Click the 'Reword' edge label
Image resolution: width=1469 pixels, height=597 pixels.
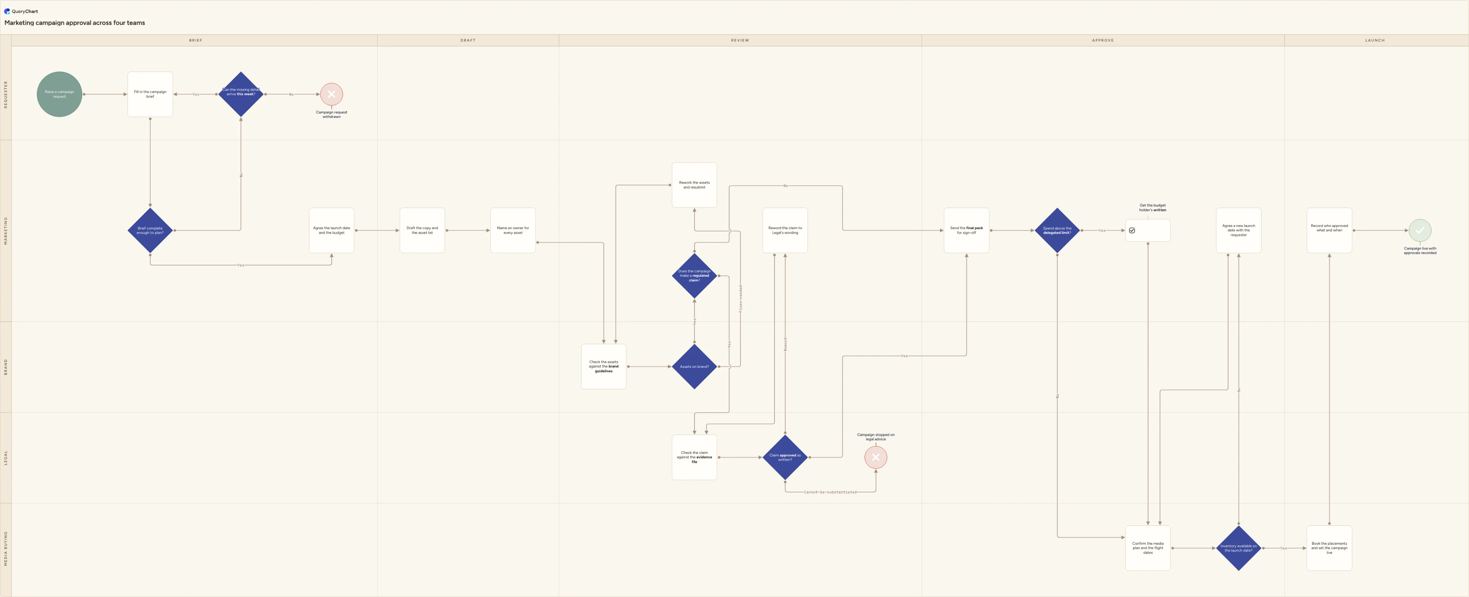click(x=785, y=344)
